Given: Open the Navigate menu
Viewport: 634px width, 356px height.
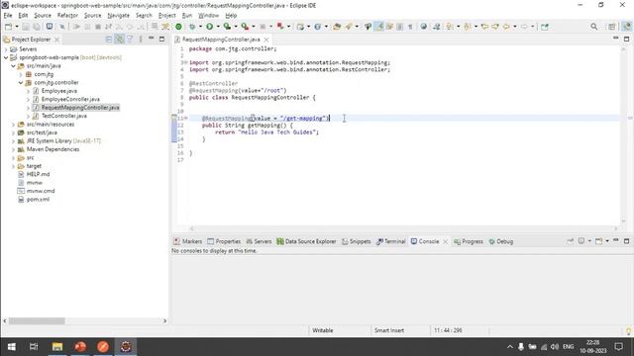Looking at the screenshot, I should (x=119, y=16).
